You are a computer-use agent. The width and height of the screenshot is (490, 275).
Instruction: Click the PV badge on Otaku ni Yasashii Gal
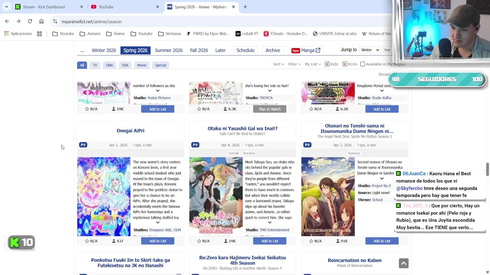coord(195,145)
